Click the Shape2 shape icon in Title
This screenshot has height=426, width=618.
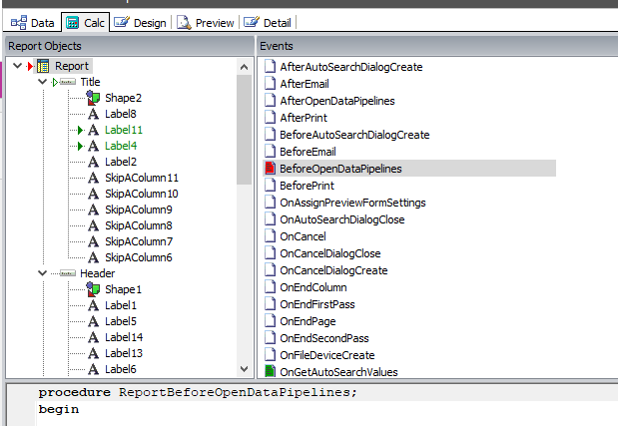94,98
